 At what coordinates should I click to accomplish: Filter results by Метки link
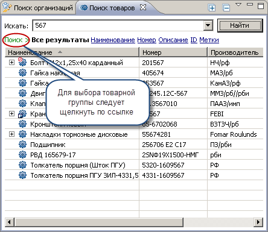click(209, 40)
